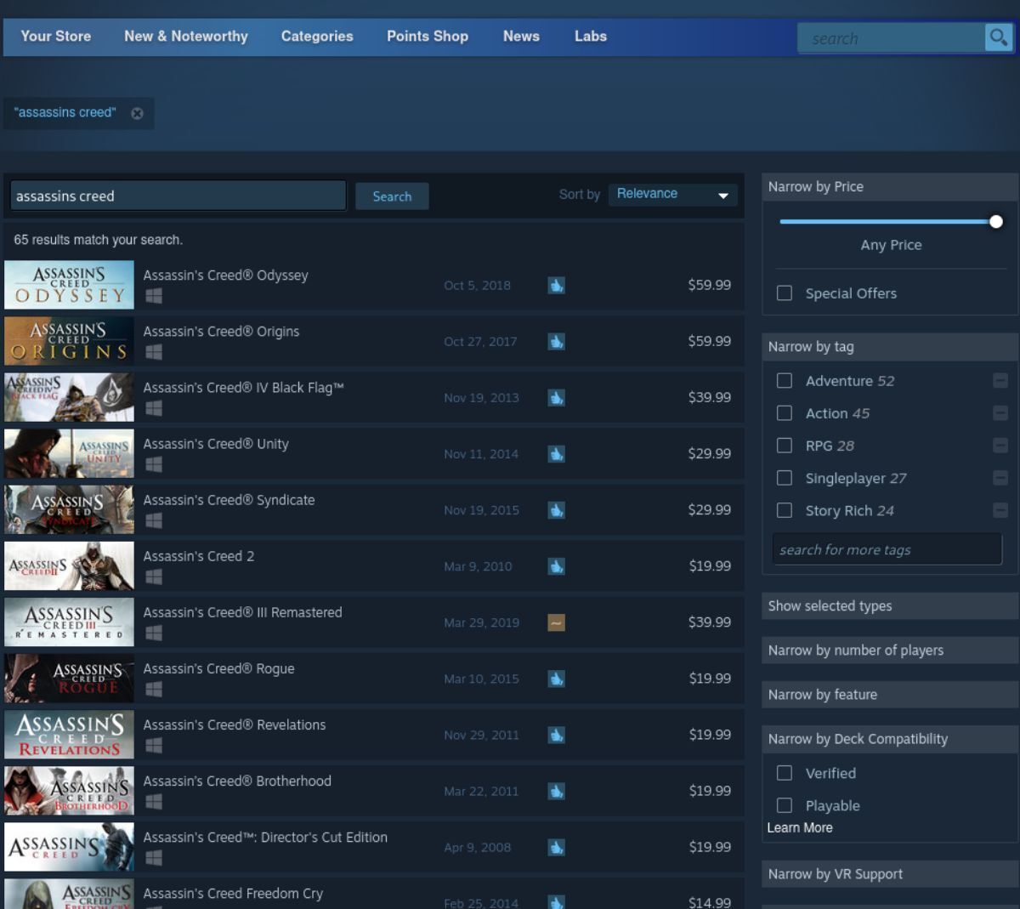
Task: Expand the Show selected types section
Action: click(890, 606)
